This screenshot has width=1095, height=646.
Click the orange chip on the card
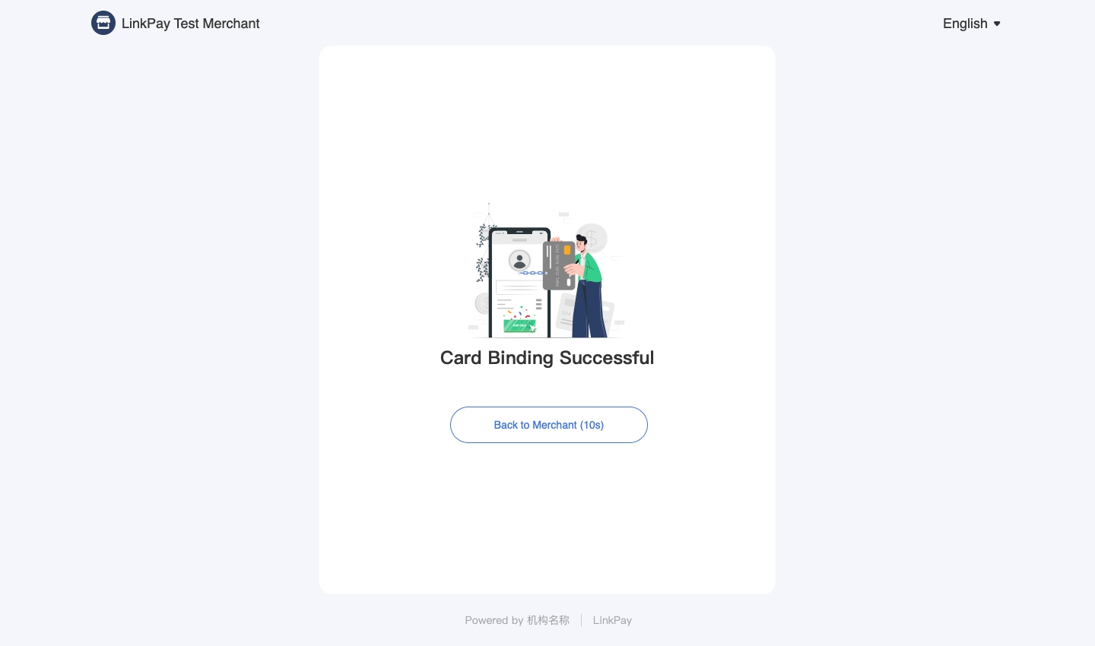point(567,250)
